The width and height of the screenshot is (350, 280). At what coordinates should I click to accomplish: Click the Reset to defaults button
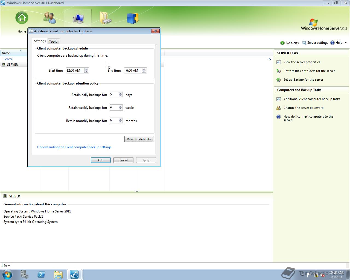pyautogui.click(x=139, y=139)
